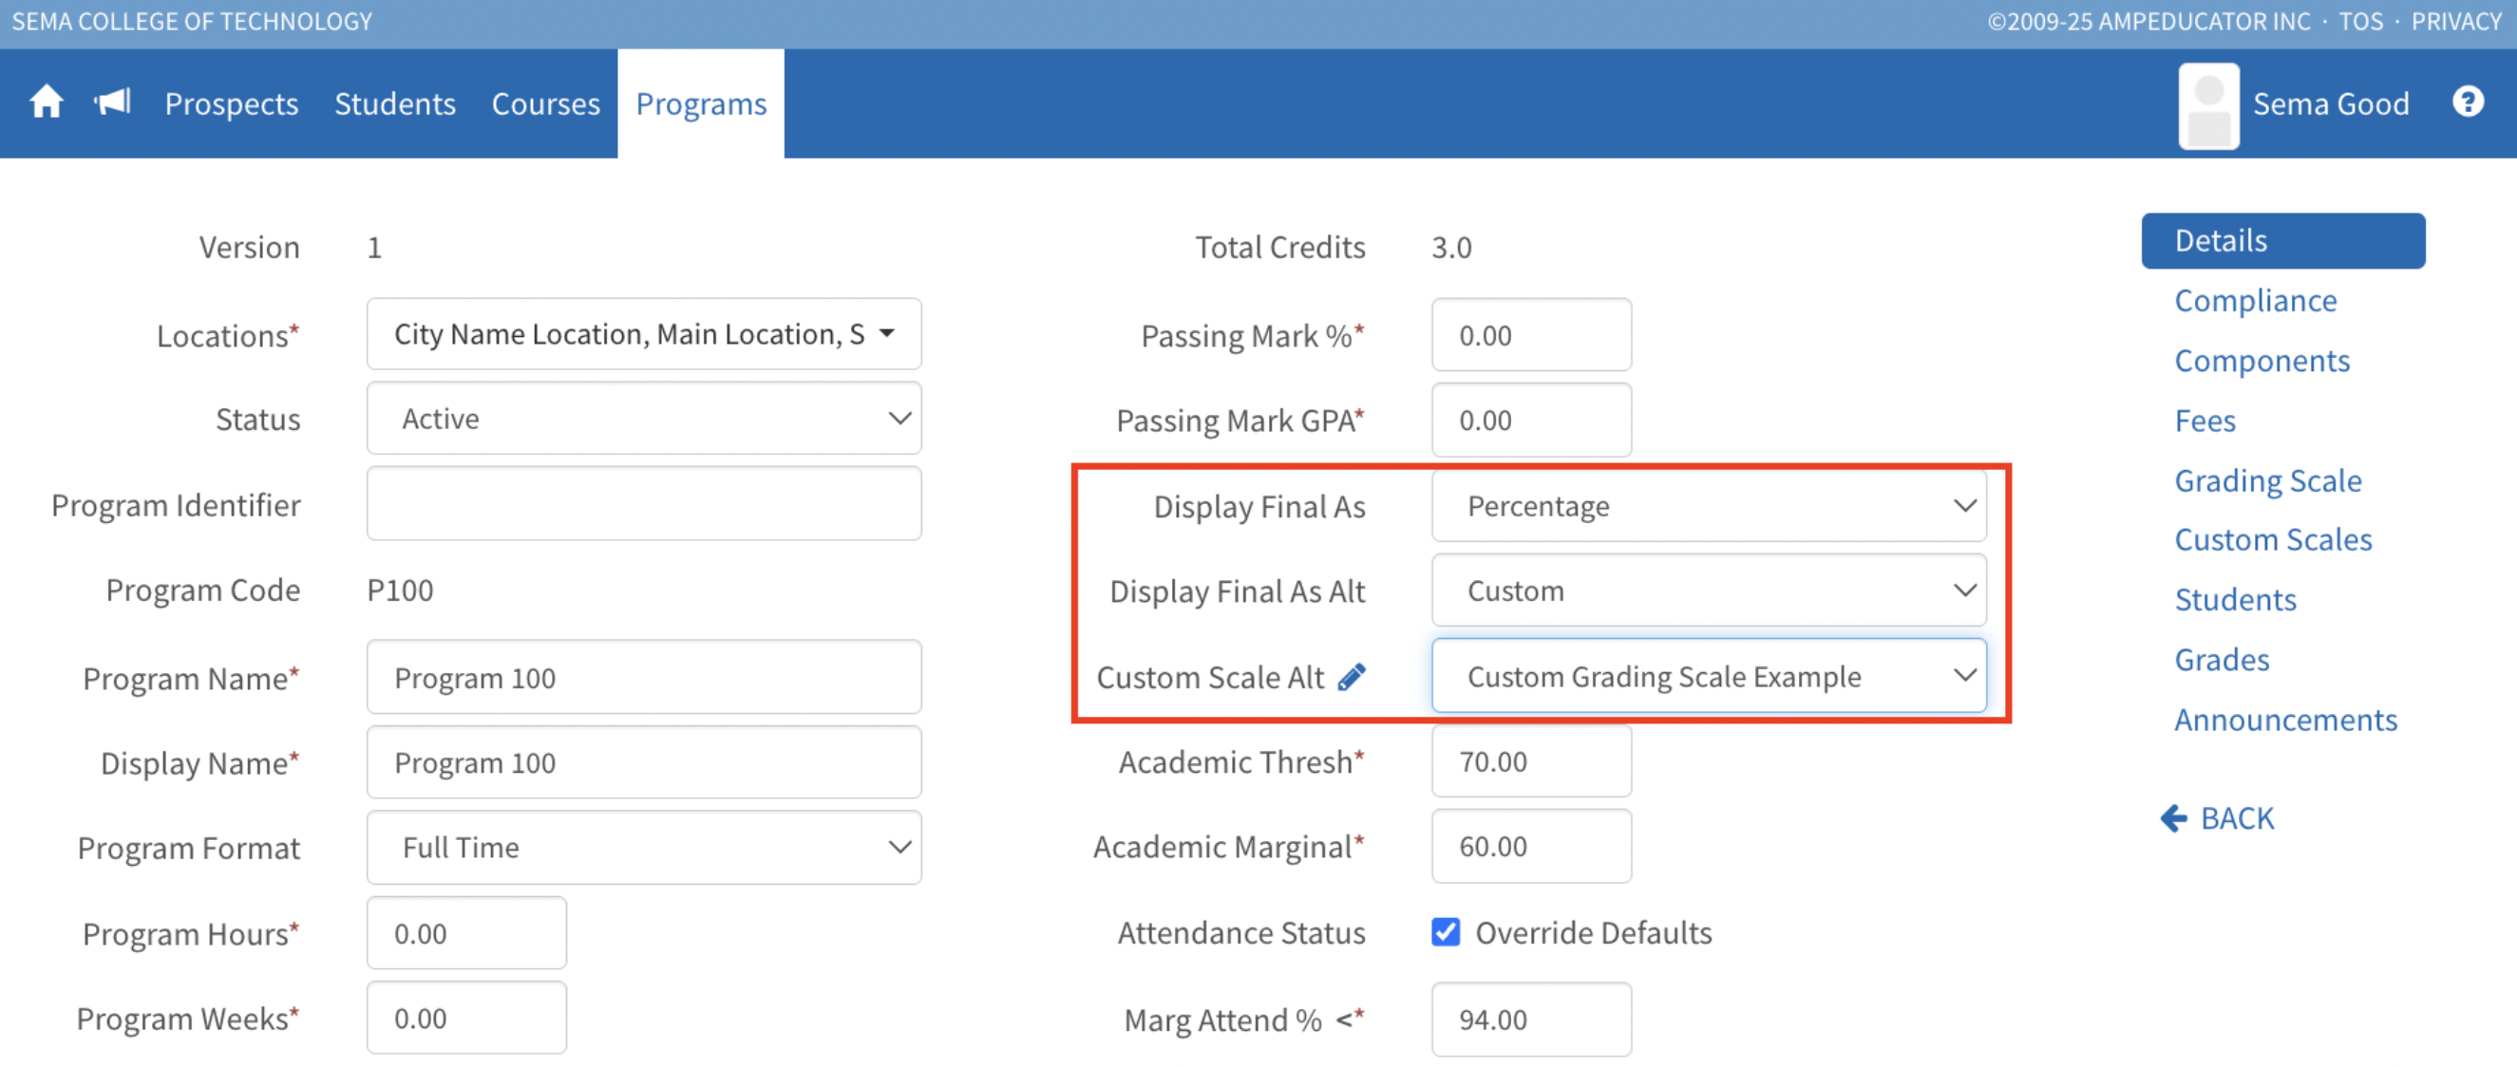The height and width of the screenshot is (1067, 2517).
Task: Open the Custom Scales sidebar link
Action: [2273, 540]
